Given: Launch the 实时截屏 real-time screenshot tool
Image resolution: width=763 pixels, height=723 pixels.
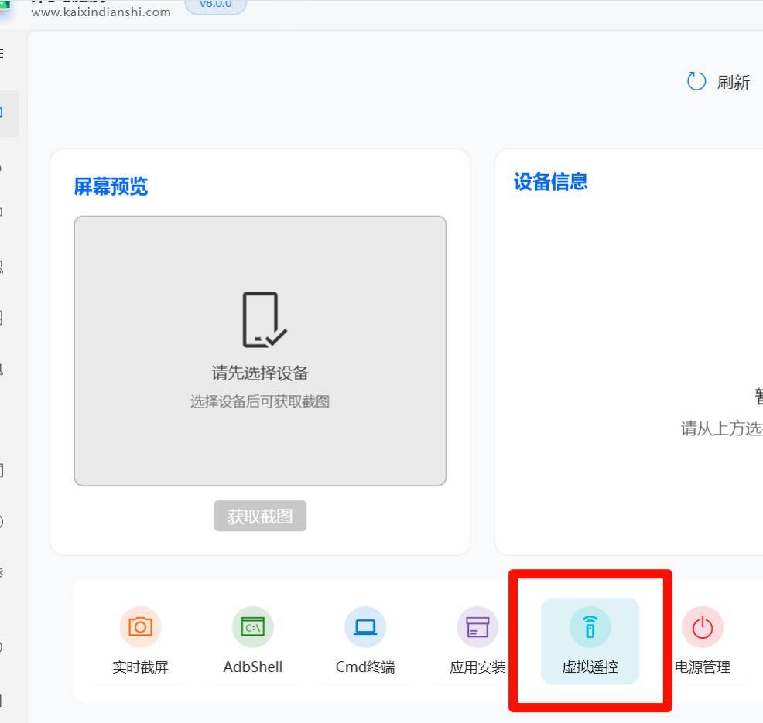Looking at the screenshot, I should [140, 642].
